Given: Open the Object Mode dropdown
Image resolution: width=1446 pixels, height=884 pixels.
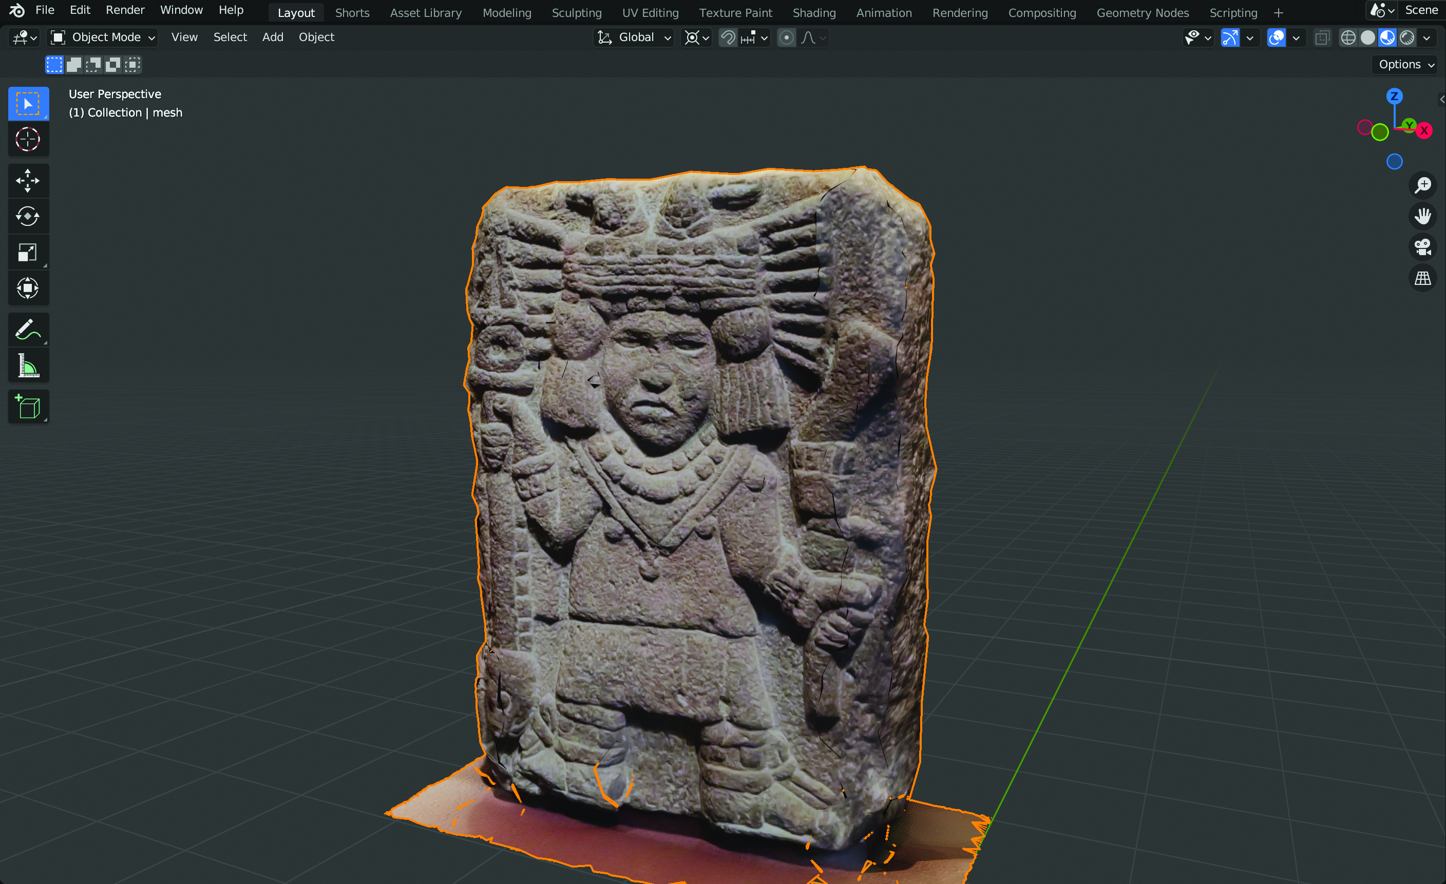Looking at the screenshot, I should pos(103,37).
